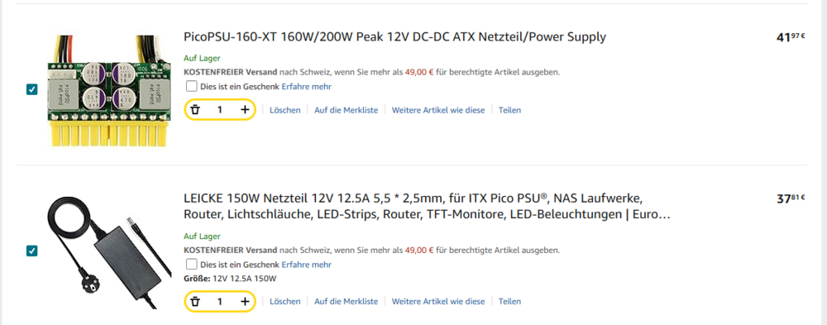Open PicoPSU-160-XT product title link
Viewport: 827px width, 325px height.
coord(395,37)
